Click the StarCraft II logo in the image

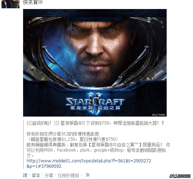coord(95,101)
